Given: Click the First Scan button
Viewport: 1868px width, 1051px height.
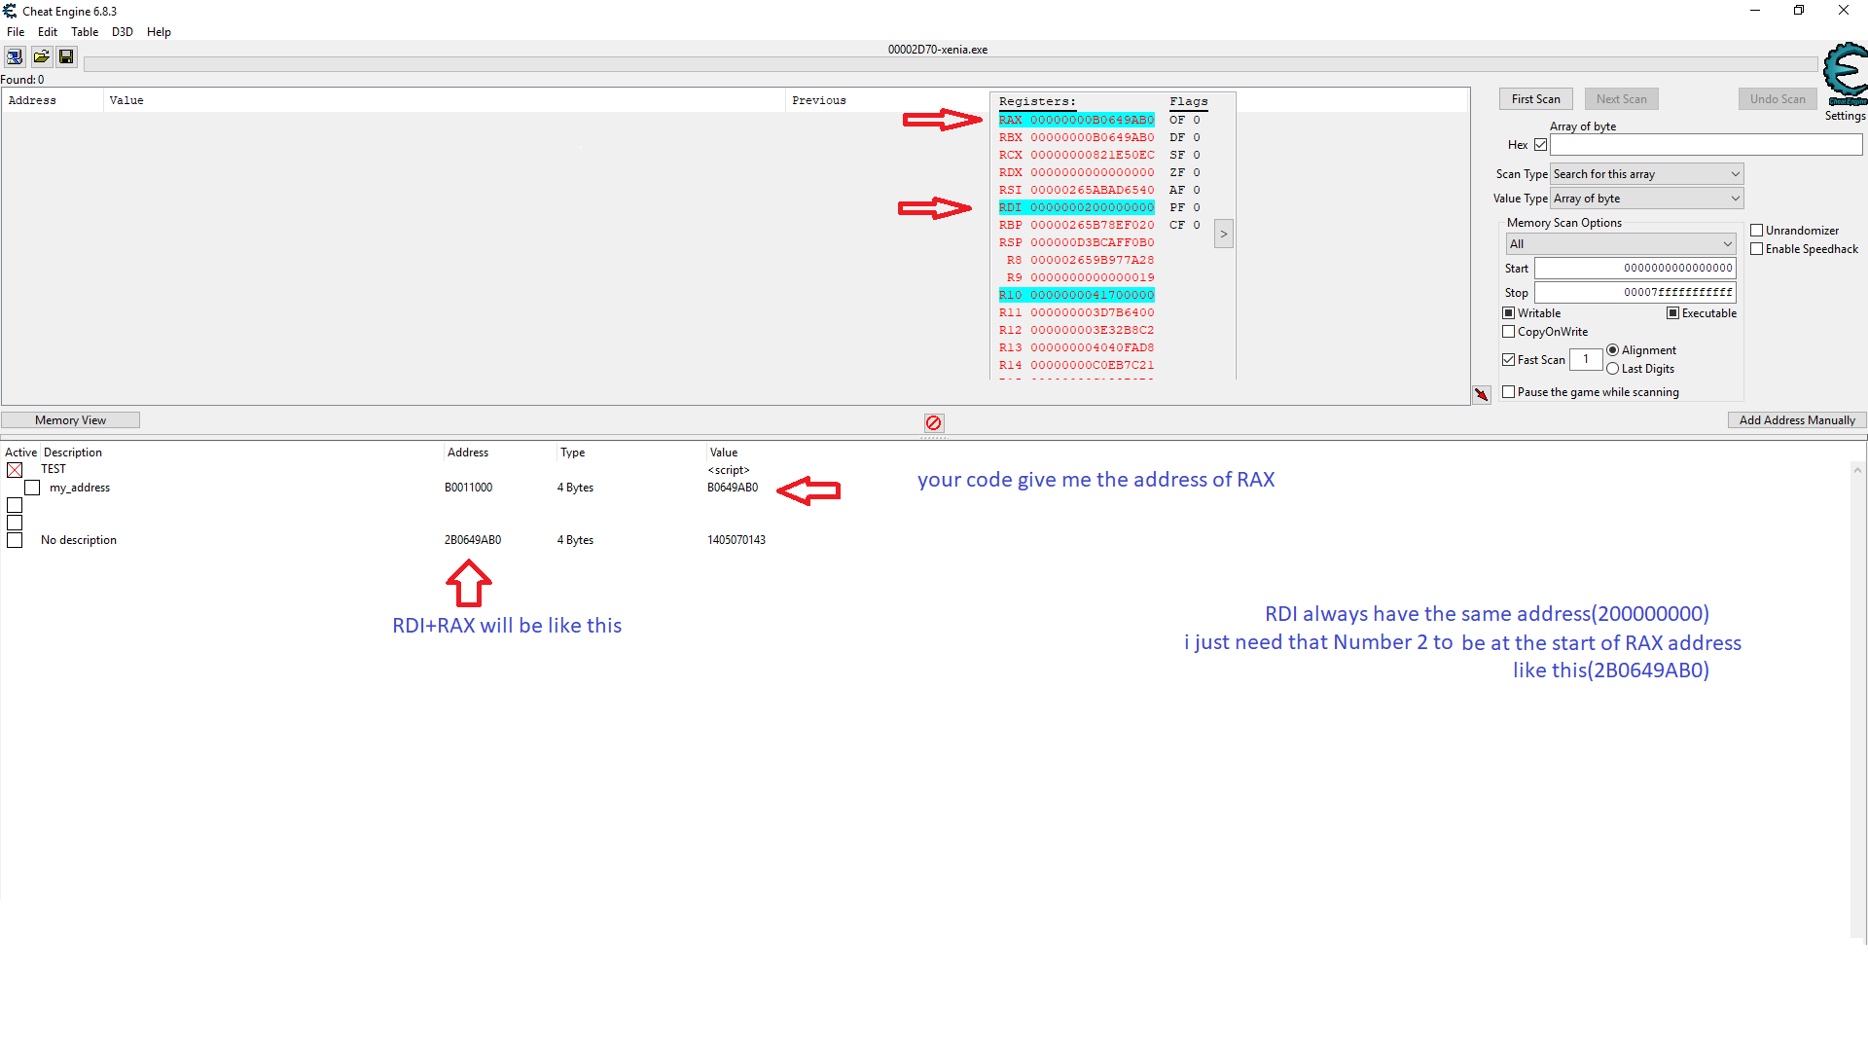Looking at the screenshot, I should click(x=1535, y=99).
